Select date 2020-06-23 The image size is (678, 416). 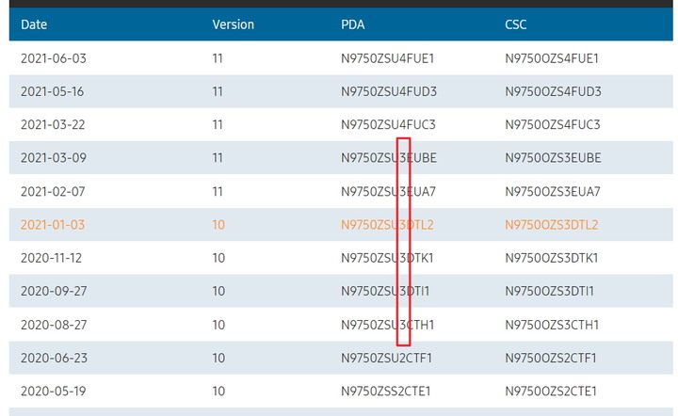(54, 358)
